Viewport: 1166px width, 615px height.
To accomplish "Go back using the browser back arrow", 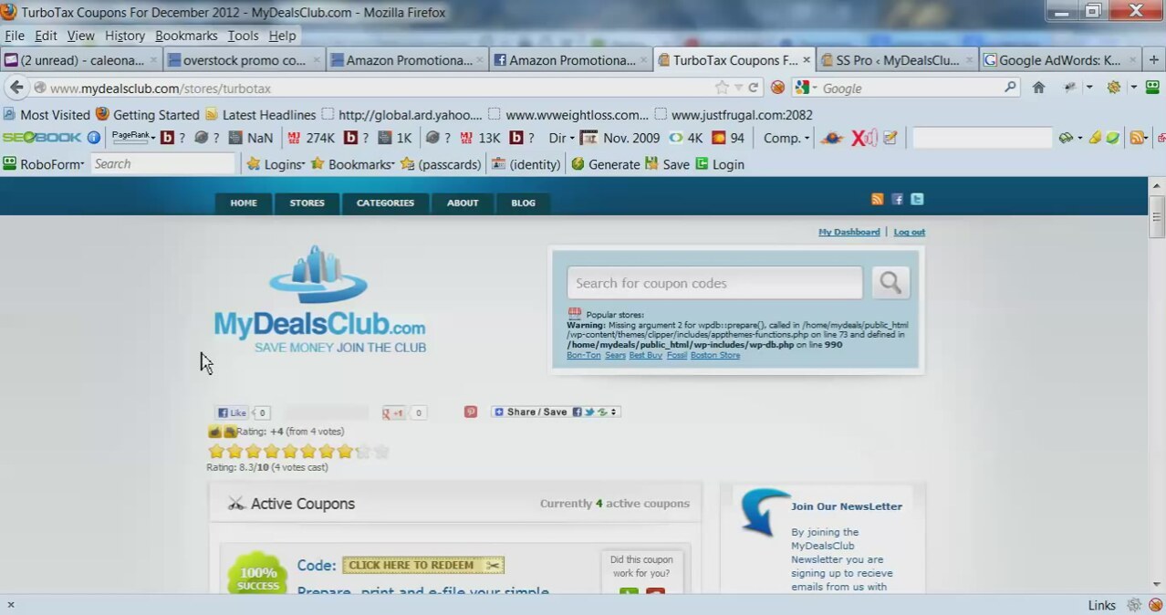I will (x=16, y=88).
